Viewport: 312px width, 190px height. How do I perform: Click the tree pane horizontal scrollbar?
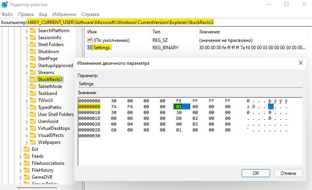[x=37, y=187]
